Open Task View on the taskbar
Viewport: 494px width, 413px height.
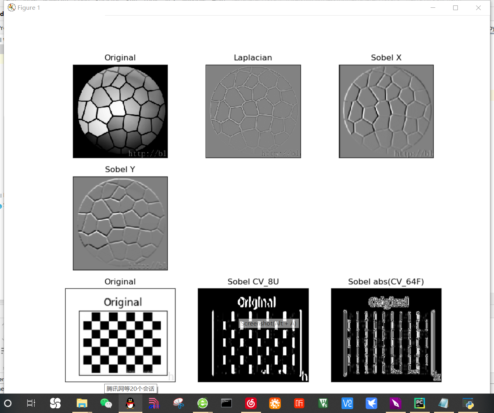pyautogui.click(x=31, y=403)
